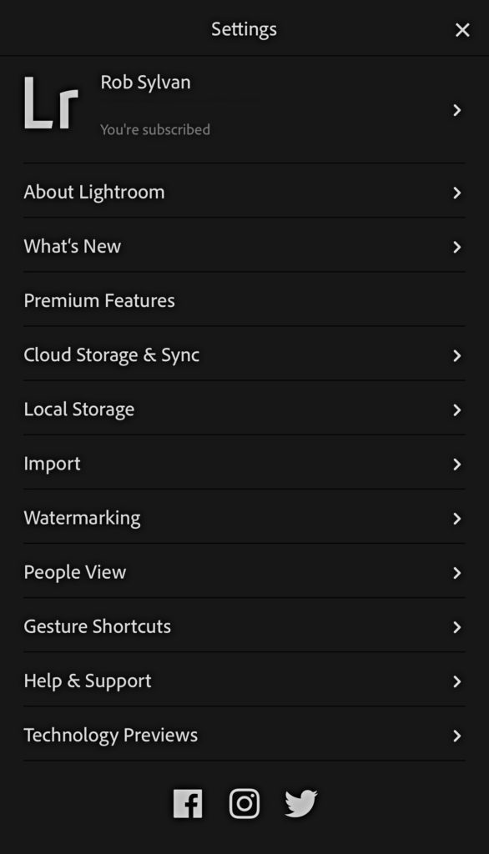Image resolution: width=489 pixels, height=854 pixels.
Task: Open Local Storage settings
Action: (x=244, y=409)
